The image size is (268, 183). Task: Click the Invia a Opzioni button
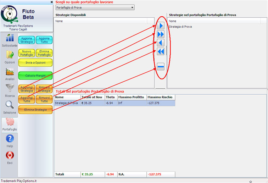35,63
